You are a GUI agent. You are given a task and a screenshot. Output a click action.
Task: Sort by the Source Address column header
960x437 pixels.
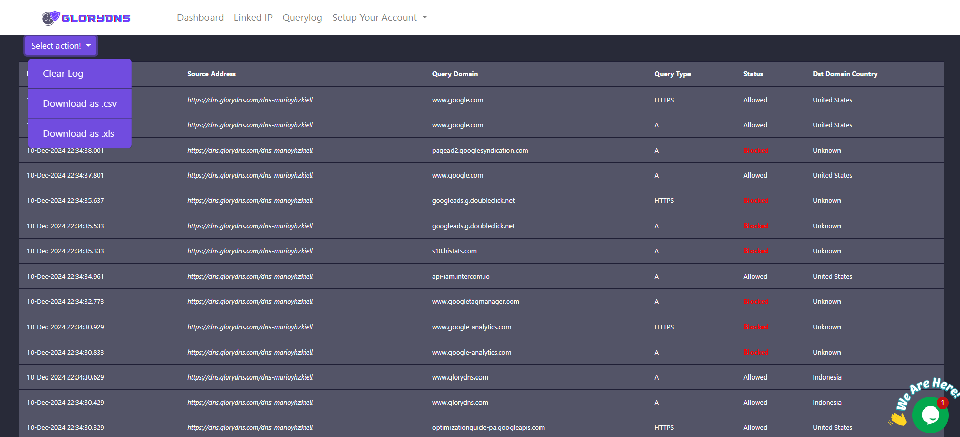tap(212, 74)
